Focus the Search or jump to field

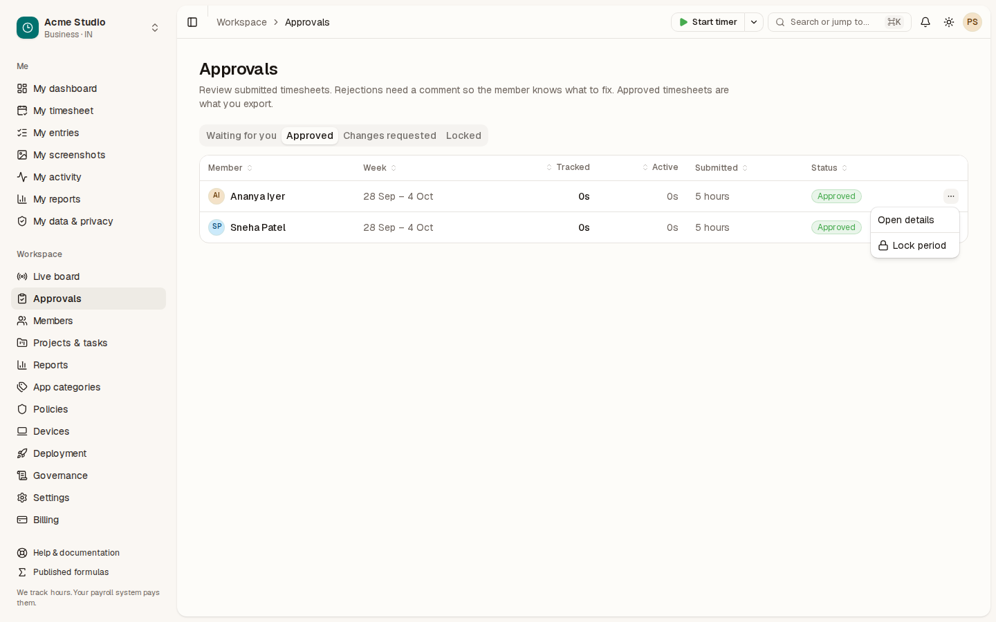point(840,22)
